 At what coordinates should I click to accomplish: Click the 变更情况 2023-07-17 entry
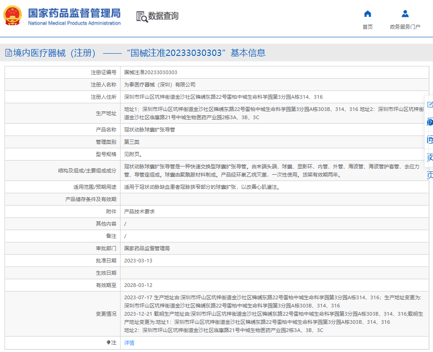pos(272,302)
